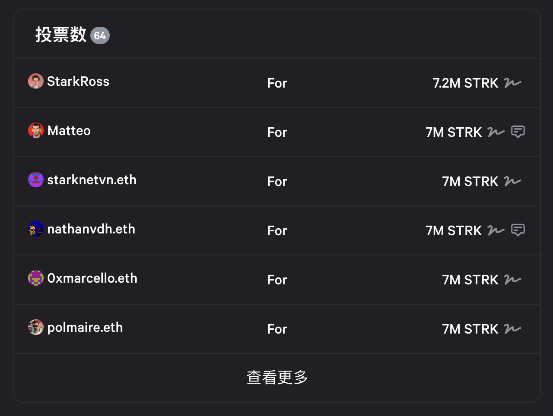Click the 查看更多 button to load more votes

pos(276,378)
